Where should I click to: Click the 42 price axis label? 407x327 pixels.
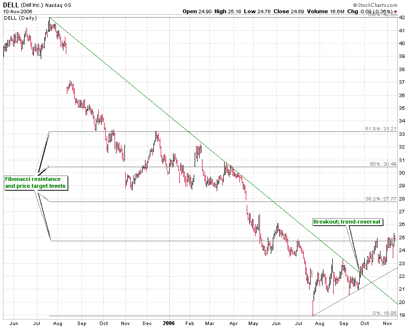click(402, 18)
